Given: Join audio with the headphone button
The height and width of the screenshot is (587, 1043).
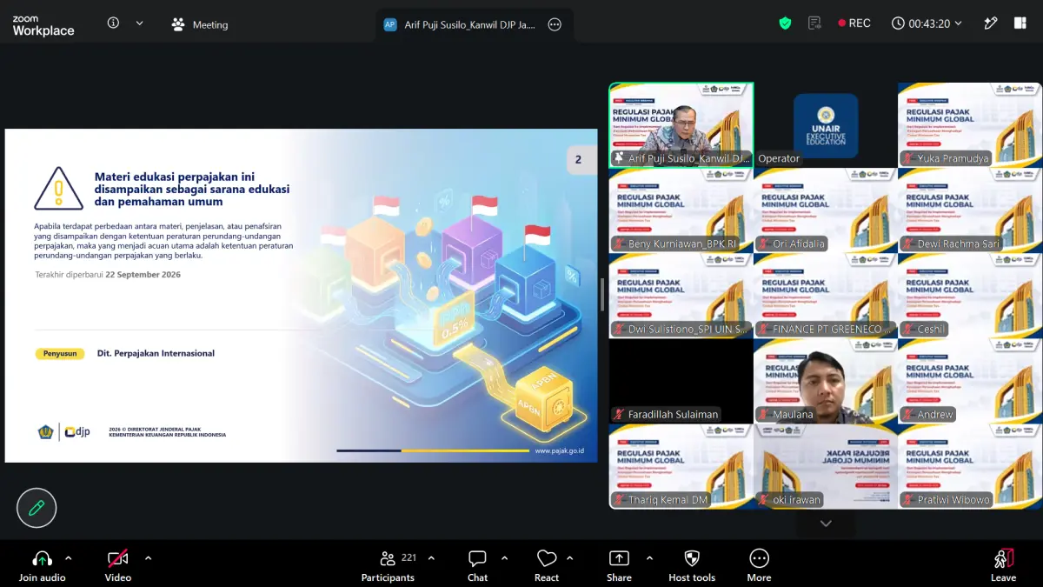Looking at the screenshot, I should pos(42,565).
